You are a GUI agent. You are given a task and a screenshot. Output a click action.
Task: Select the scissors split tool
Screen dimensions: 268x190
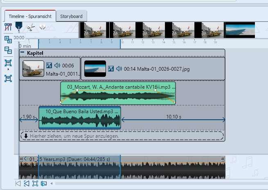point(31,27)
